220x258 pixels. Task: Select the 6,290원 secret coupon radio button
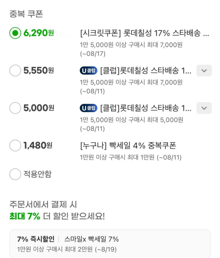click(15, 33)
